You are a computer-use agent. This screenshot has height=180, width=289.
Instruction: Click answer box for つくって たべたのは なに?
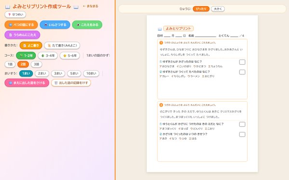[x=242, y=72]
